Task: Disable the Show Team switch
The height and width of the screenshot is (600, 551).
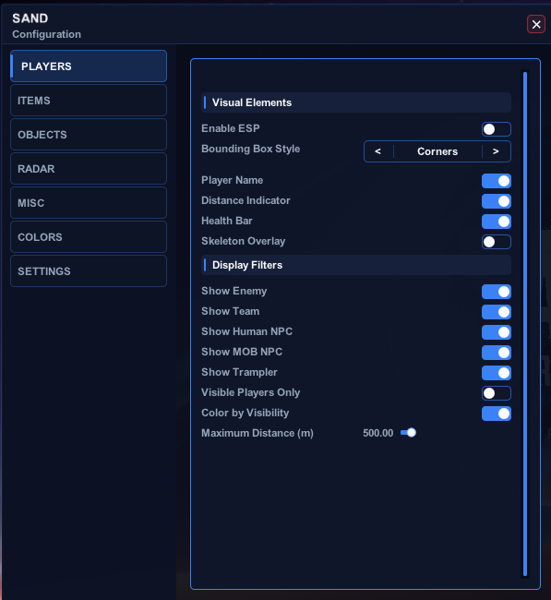Action: (x=496, y=312)
